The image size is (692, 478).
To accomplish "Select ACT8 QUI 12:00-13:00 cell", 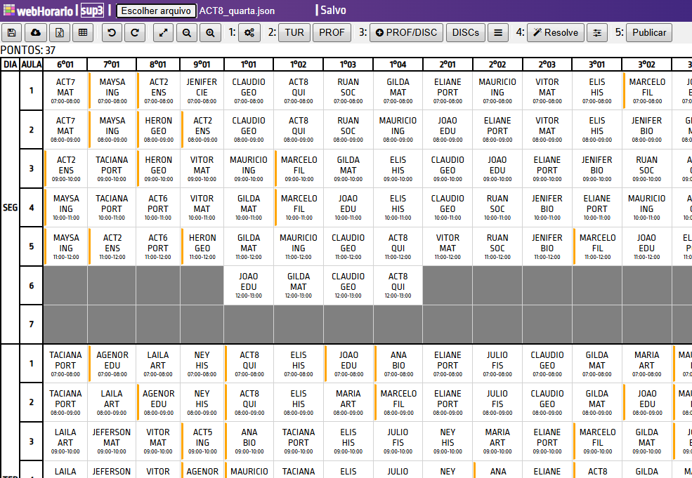I will click(x=398, y=285).
